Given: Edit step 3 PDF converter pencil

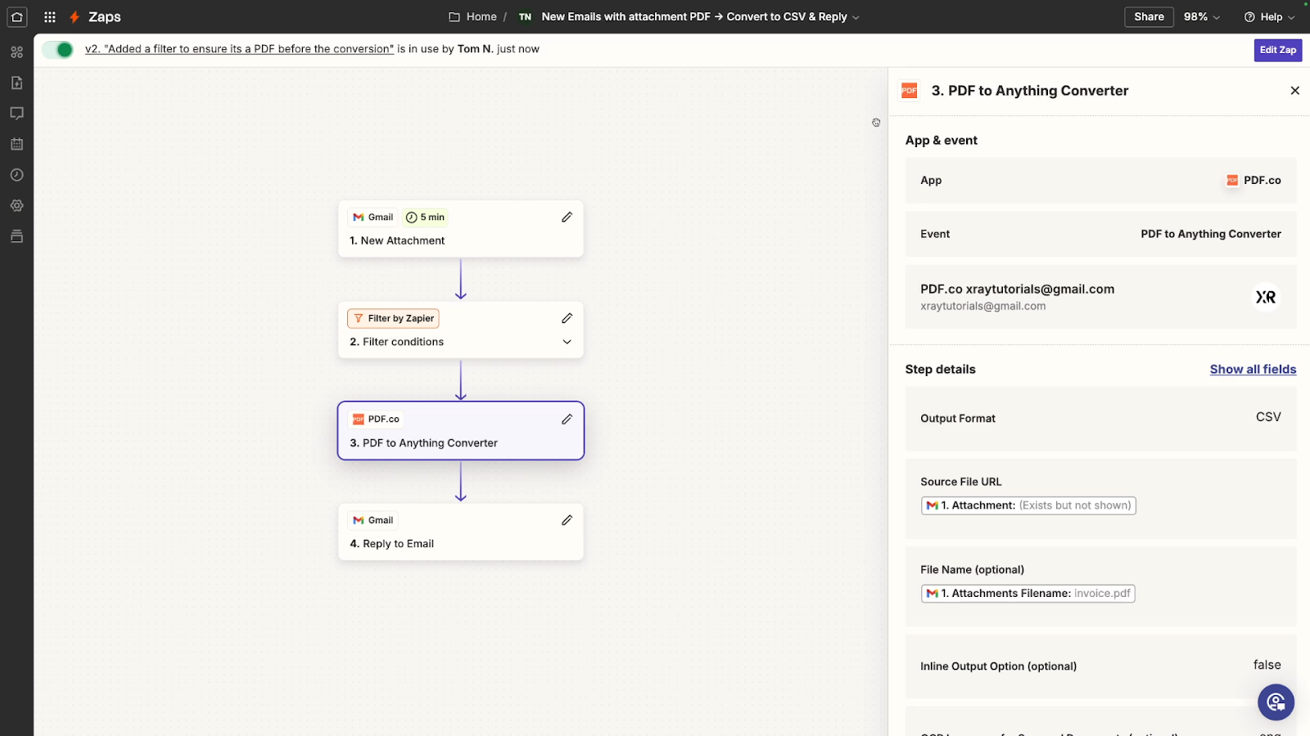Looking at the screenshot, I should pos(567,420).
